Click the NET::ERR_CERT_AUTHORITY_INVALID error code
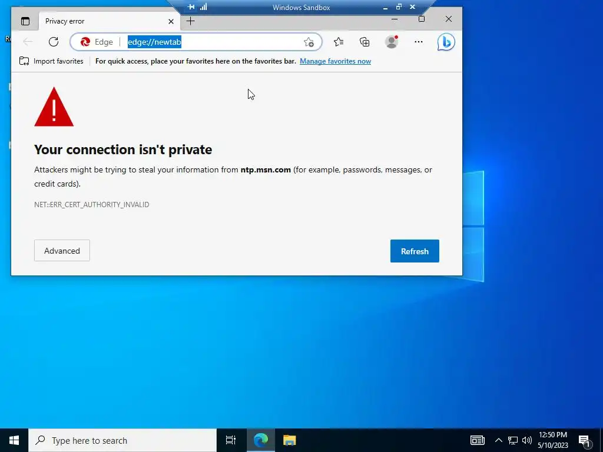Screen dimensions: 603x452 (x=91, y=204)
